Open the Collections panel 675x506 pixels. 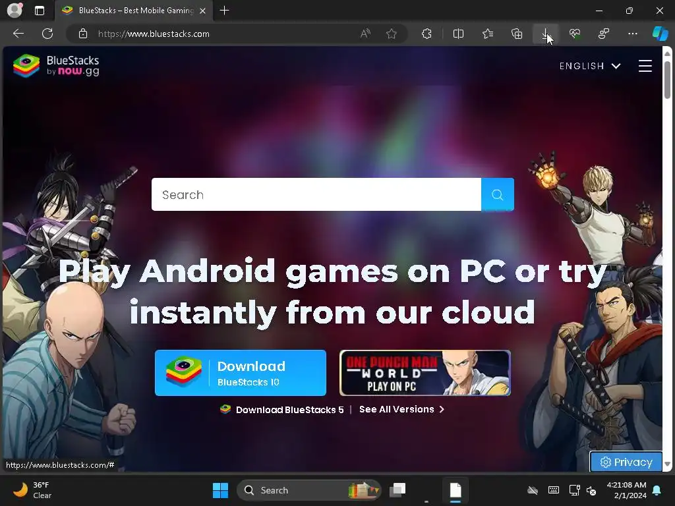click(517, 34)
